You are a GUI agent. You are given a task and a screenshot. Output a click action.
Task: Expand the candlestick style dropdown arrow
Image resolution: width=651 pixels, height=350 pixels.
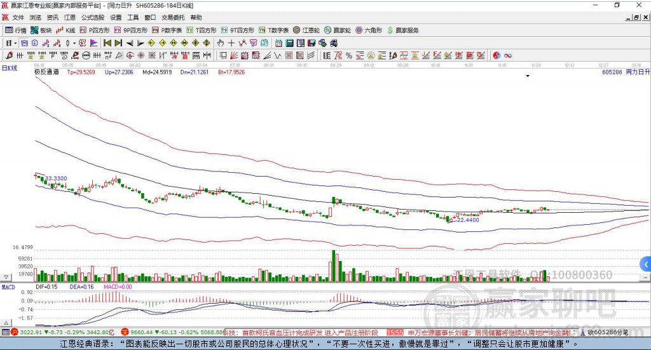pos(74,43)
